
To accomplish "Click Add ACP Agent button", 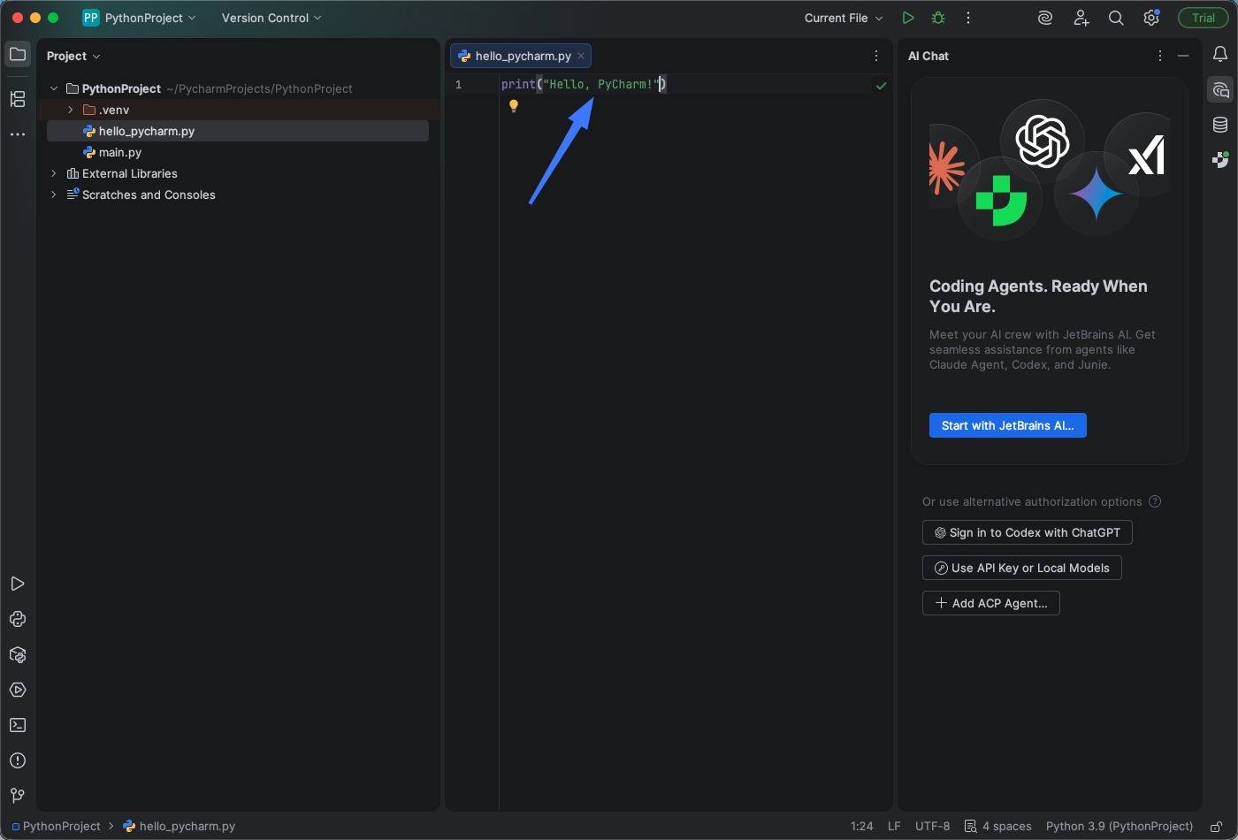I will (990, 603).
